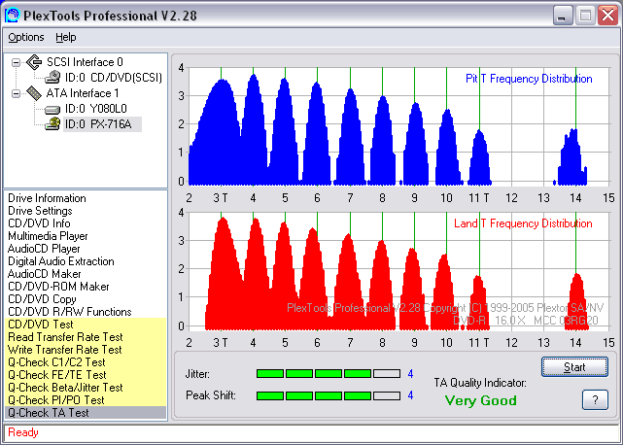Image resolution: width=623 pixels, height=445 pixels.
Task: Open AudioCD Player
Action: coord(44,249)
